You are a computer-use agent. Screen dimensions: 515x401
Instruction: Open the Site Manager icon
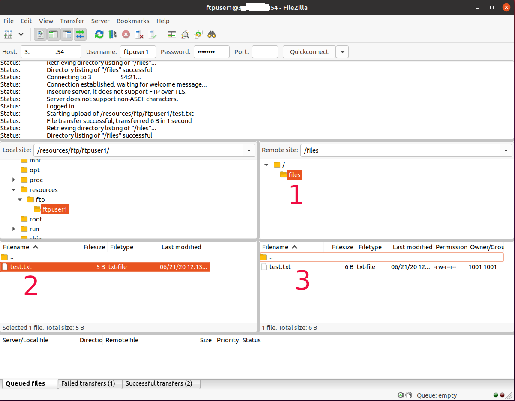pyautogui.click(x=8, y=34)
